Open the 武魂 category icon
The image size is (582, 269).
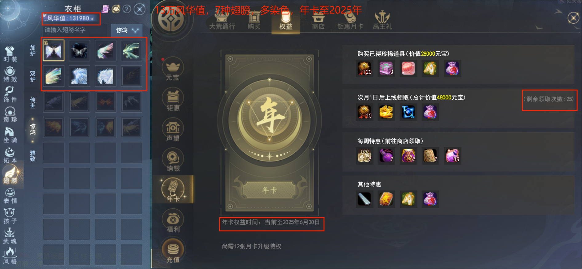[x=10, y=236]
